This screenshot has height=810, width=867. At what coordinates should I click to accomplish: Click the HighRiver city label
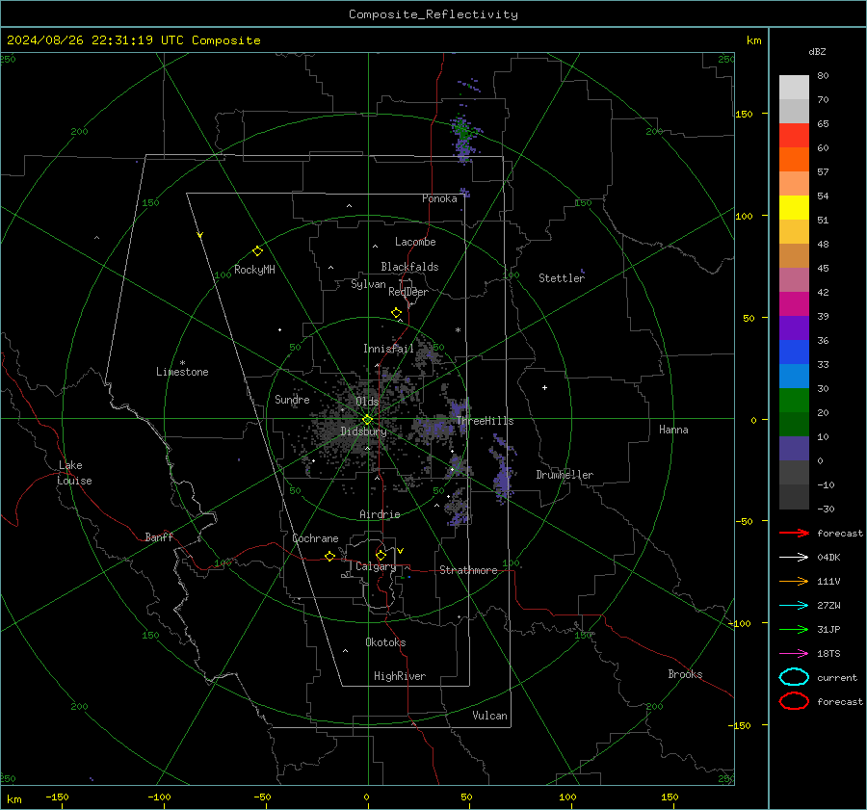click(400, 676)
